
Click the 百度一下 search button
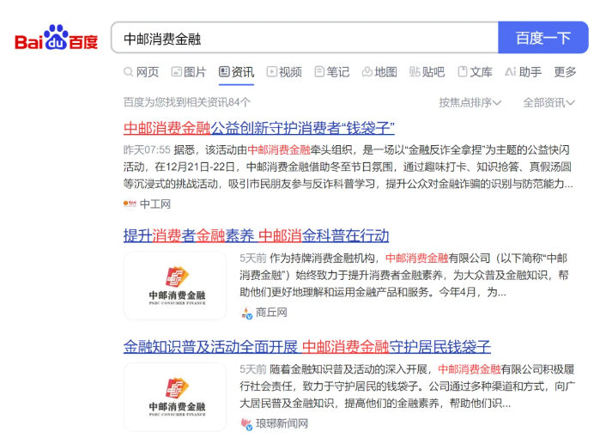point(542,38)
